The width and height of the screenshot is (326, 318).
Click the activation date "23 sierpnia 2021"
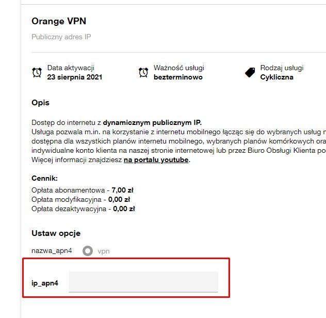click(74, 77)
